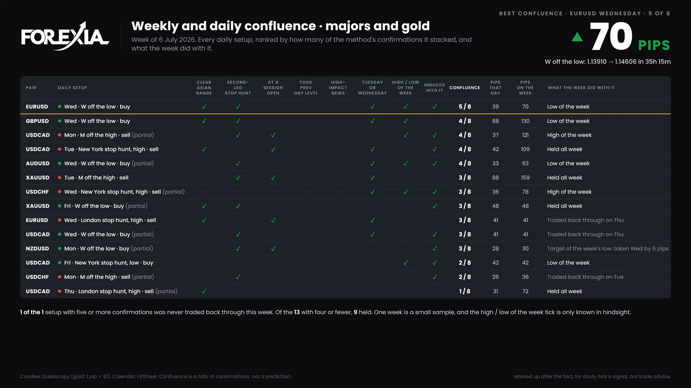
Task: Click the High / Low of the Week checkmark in the USDCAD Fri row
Action: (406, 263)
